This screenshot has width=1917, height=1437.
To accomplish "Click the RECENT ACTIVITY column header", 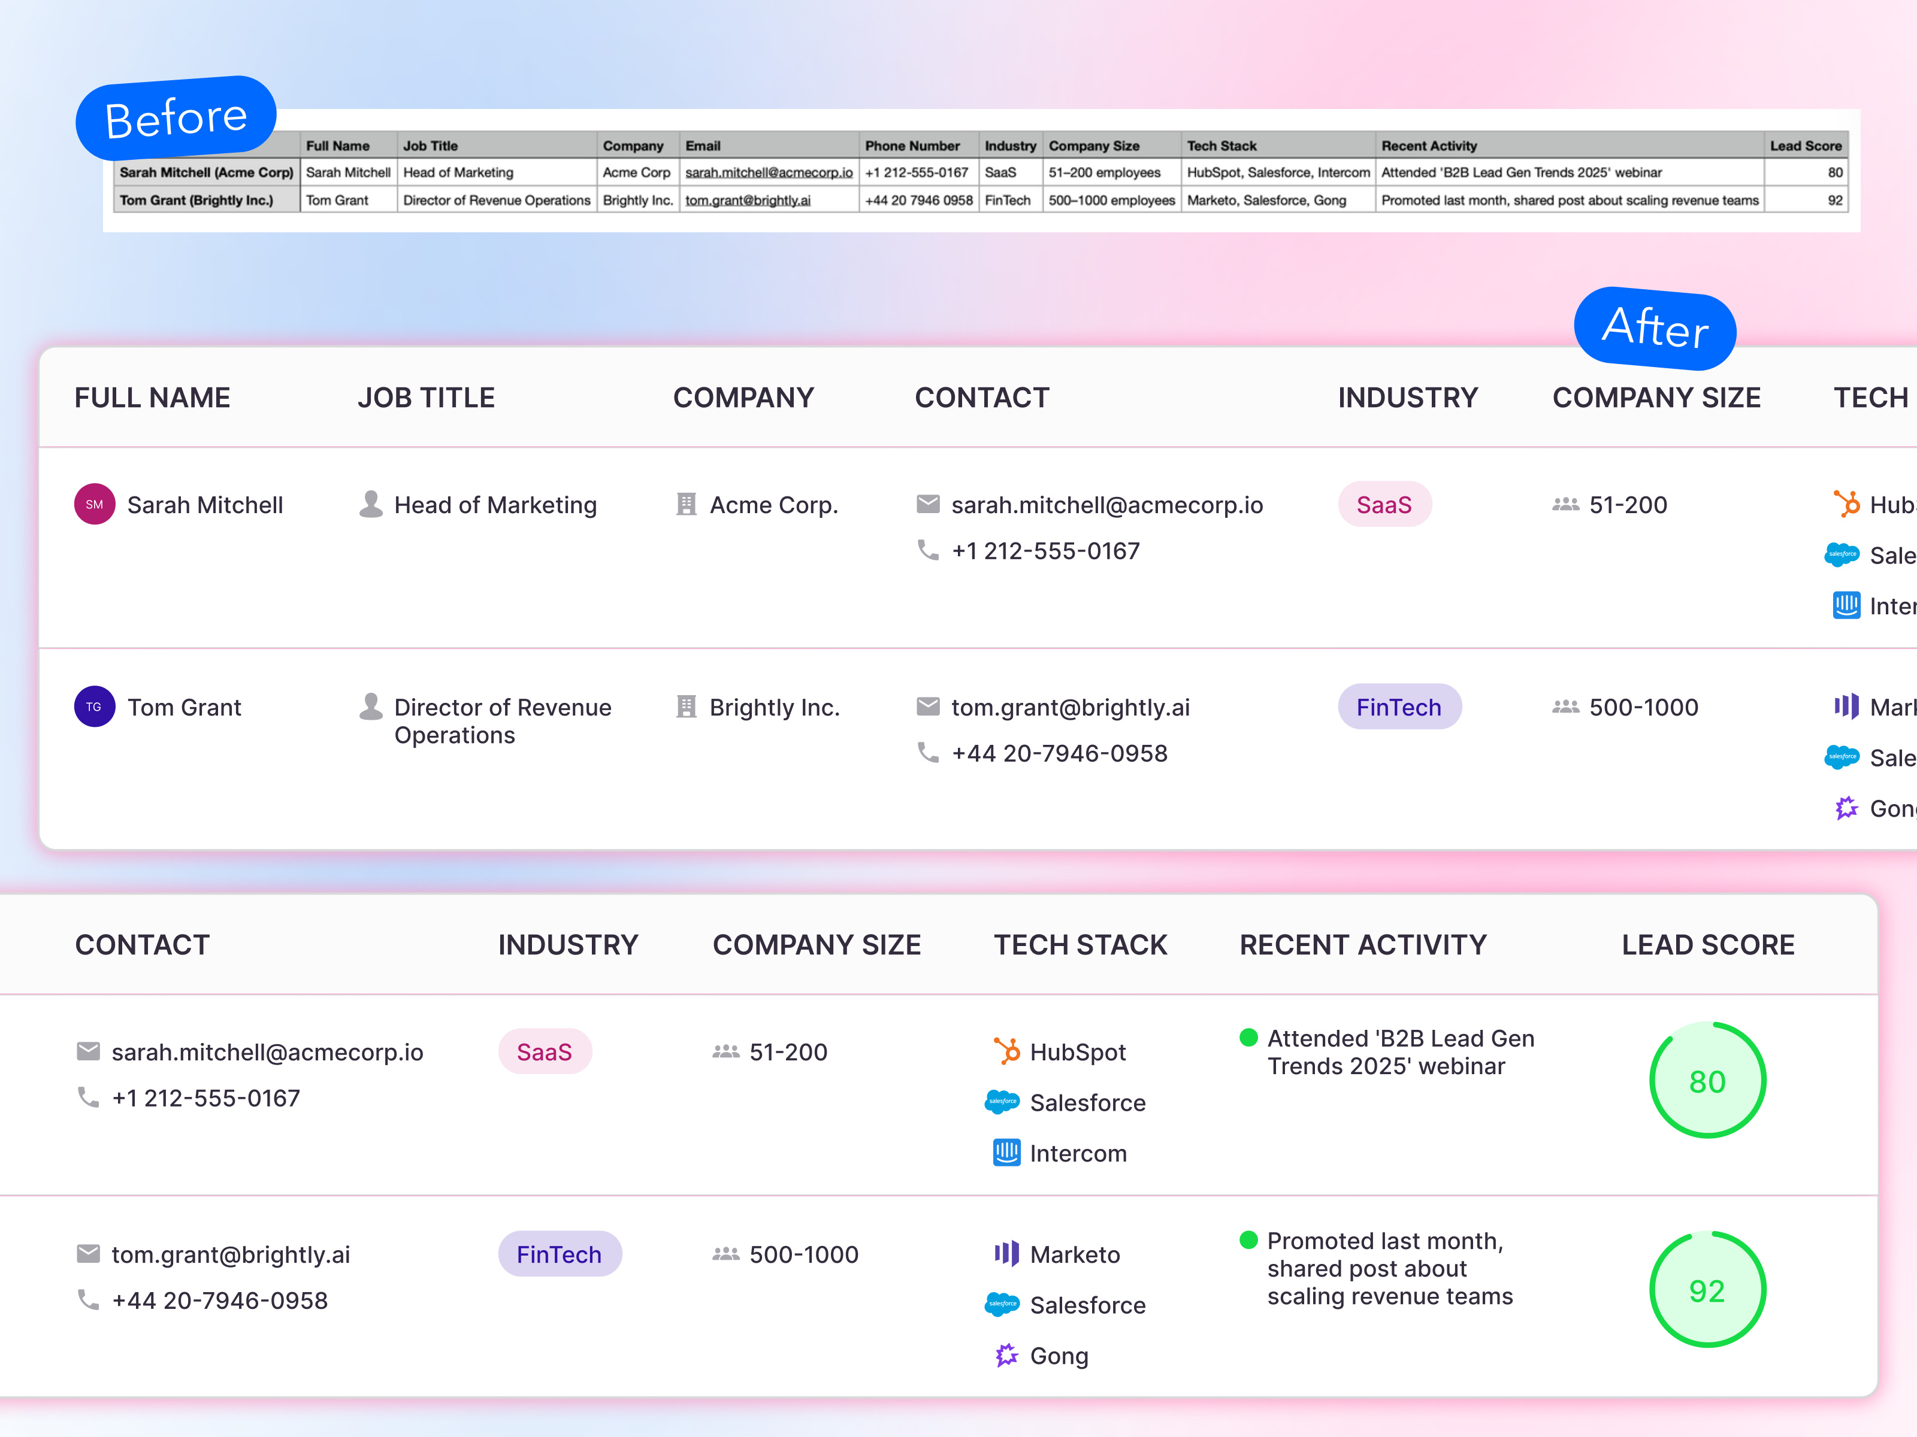I will tap(1363, 944).
